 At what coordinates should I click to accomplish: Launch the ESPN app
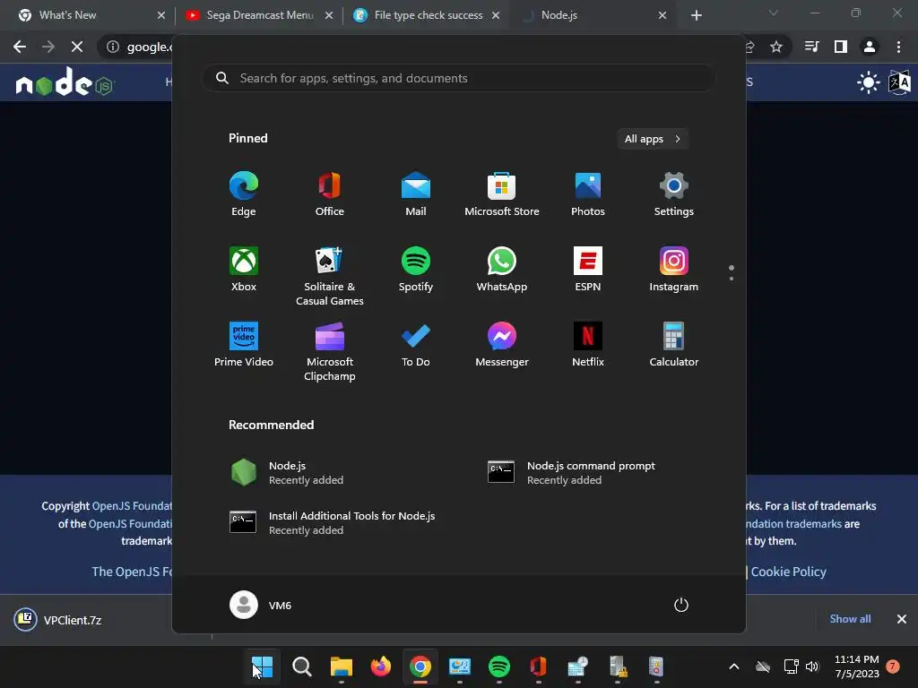point(588,269)
